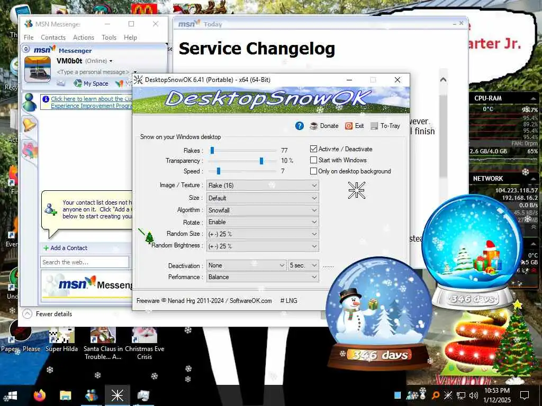Image resolution: width=542 pixels, height=406 pixels.
Task: Open the Random Brightness dropdown
Action: pos(263,246)
